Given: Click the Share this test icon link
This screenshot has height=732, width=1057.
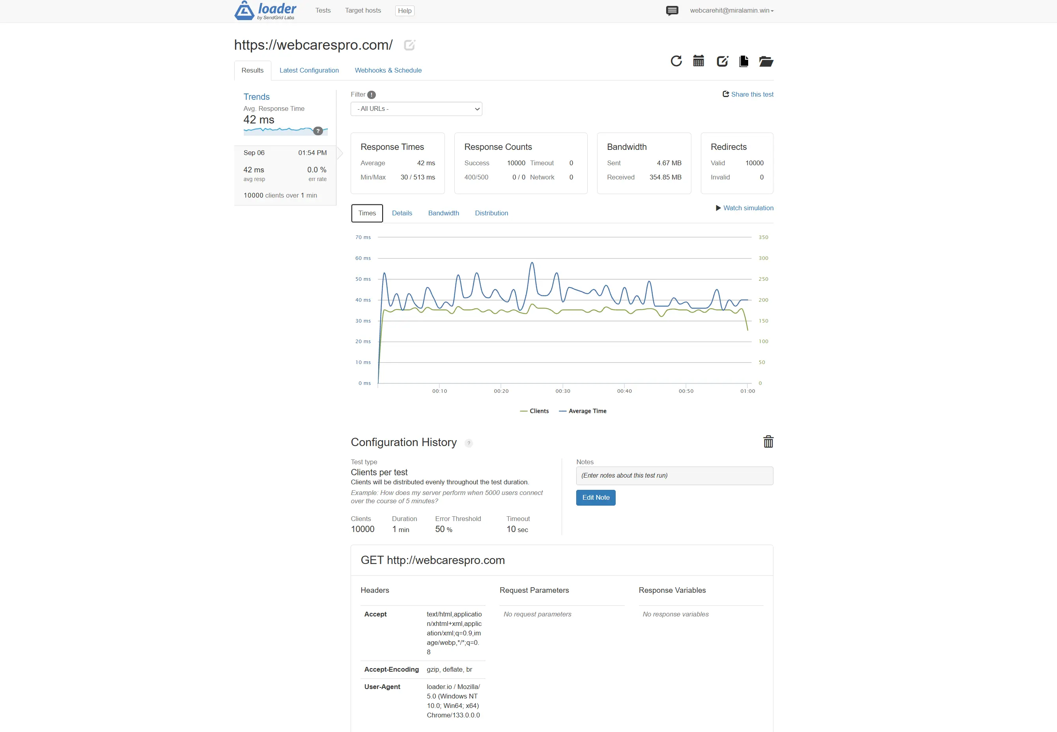Looking at the screenshot, I should pyautogui.click(x=748, y=95).
